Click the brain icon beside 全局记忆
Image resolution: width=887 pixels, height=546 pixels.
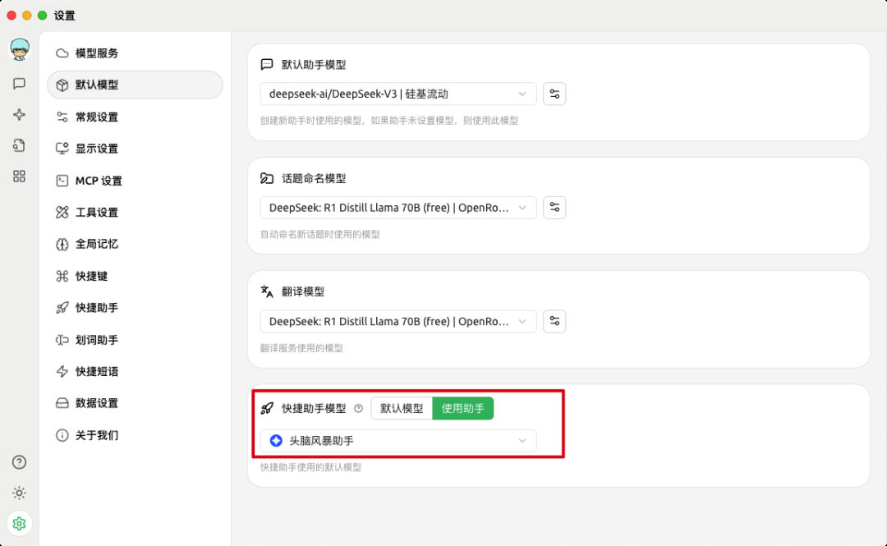point(62,245)
